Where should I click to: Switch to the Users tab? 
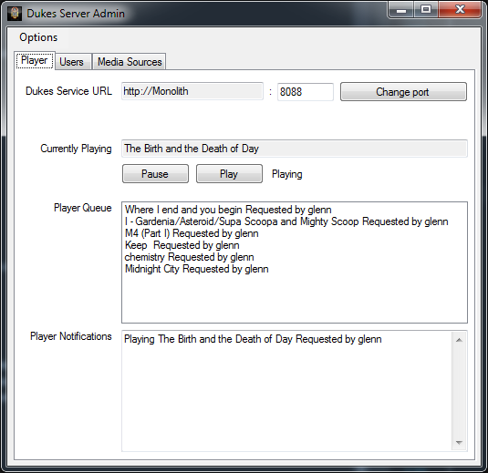71,62
